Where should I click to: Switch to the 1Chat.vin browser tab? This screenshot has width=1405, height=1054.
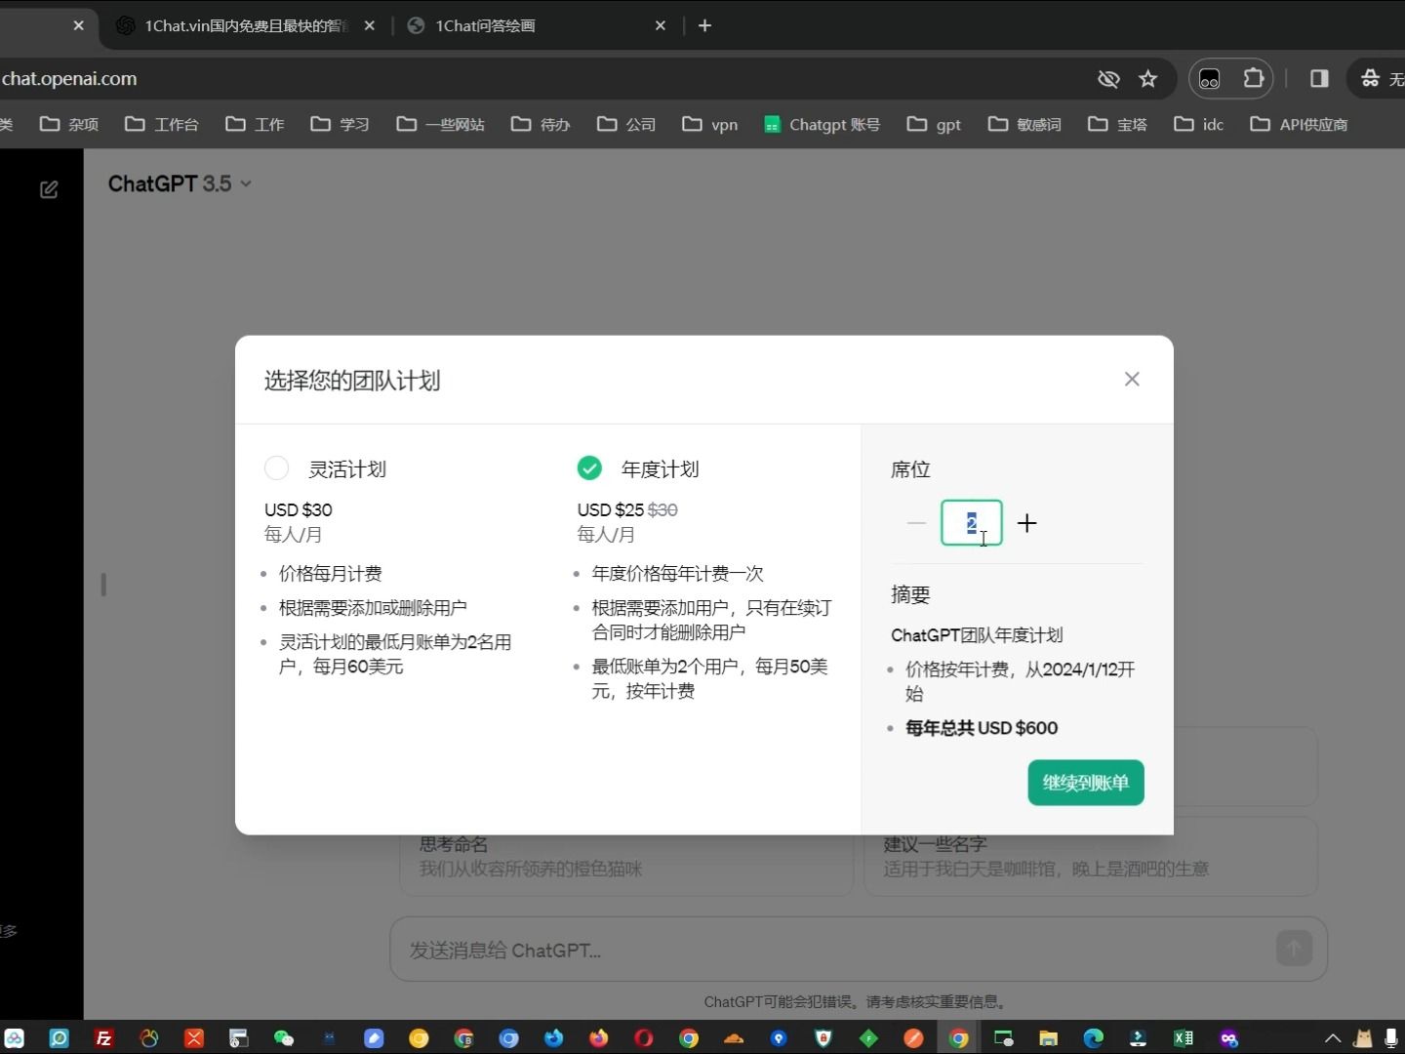click(244, 25)
